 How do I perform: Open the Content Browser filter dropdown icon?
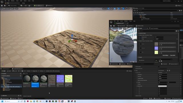24,74
